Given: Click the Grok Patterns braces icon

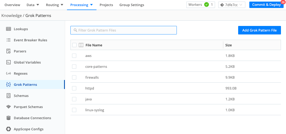Looking at the screenshot, I should tap(9, 84).
